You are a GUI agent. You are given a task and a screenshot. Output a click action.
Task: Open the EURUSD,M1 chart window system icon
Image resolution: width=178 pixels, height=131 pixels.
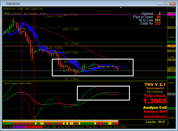[x=4, y=4]
